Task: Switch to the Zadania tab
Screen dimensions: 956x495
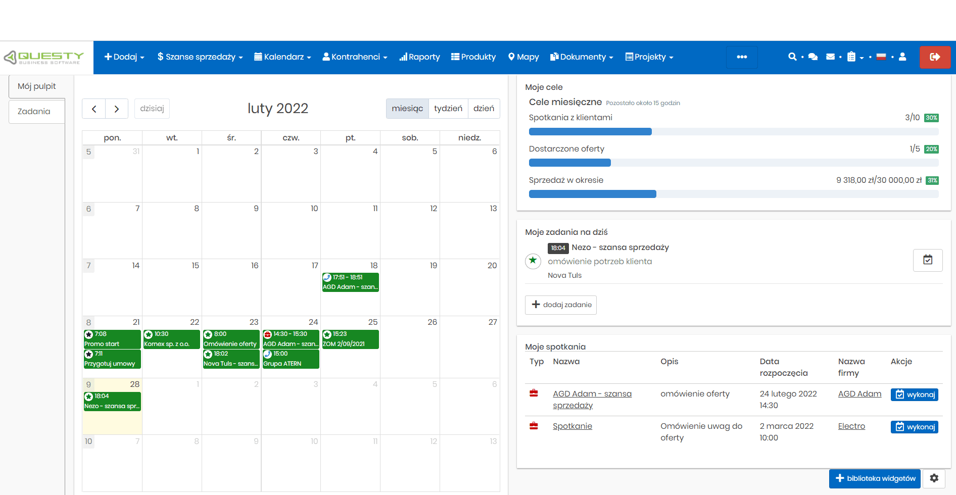Action: (x=37, y=112)
